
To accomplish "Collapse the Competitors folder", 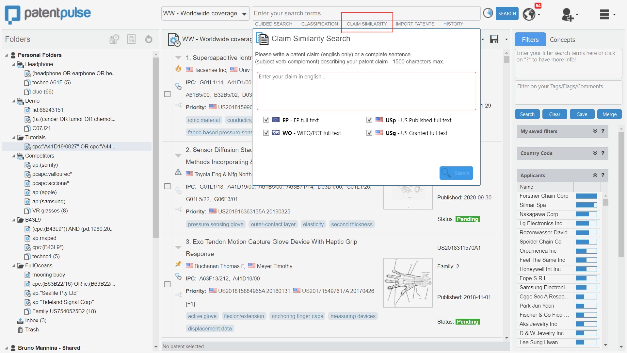I will click(14, 156).
